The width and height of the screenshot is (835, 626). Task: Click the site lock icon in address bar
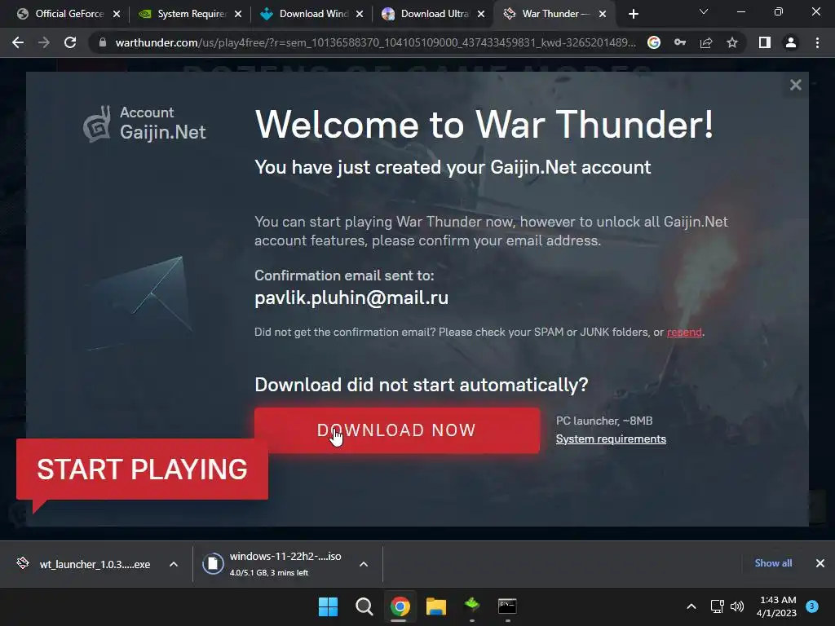pyautogui.click(x=102, y=42)
